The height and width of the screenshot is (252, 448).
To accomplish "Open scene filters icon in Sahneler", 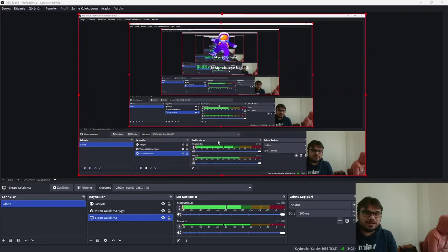I will point(18,240).
